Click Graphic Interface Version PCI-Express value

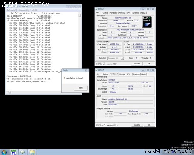tap(133, 111)
